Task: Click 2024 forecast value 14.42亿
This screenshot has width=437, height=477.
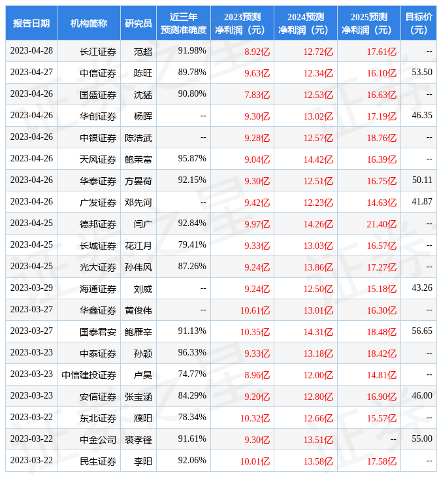Action: coord(318,159)
